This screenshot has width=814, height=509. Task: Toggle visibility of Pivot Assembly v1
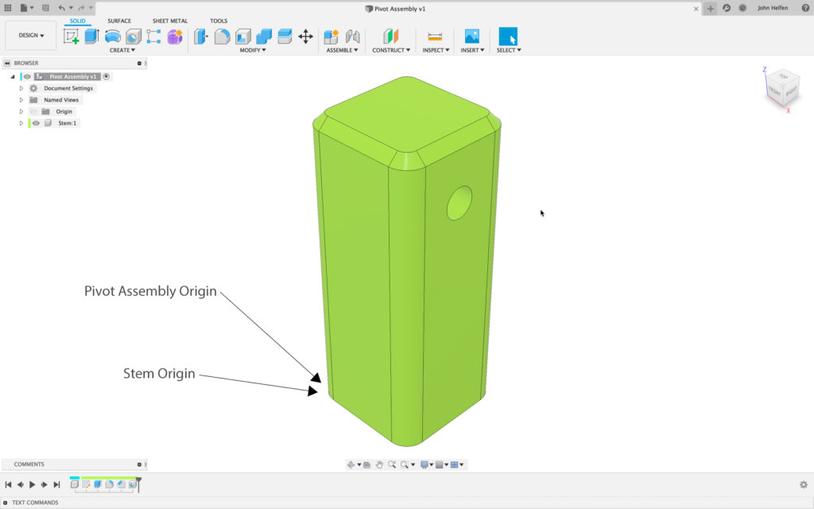click(27, 76)
